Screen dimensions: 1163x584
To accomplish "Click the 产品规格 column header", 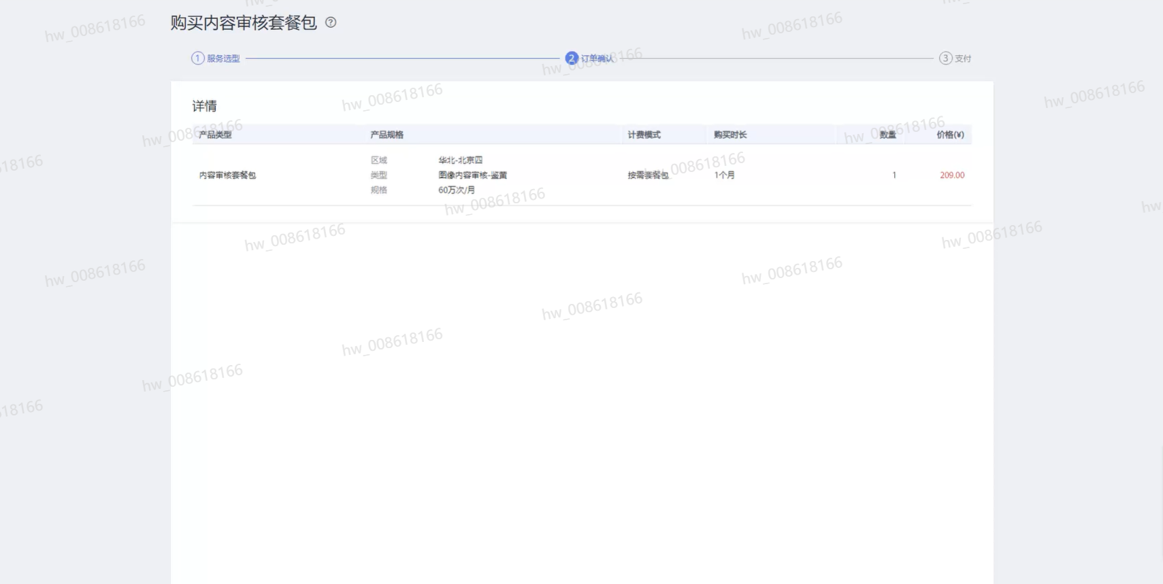I will (387, 135).
